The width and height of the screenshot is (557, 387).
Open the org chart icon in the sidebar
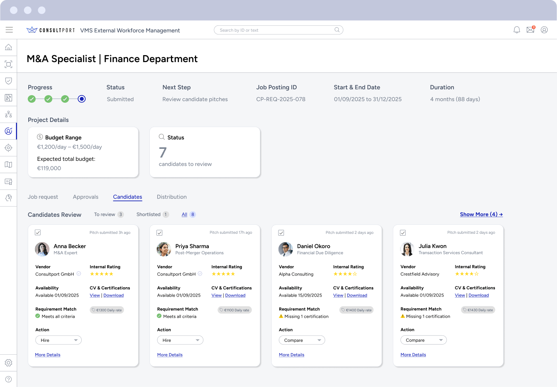point(8,114)
